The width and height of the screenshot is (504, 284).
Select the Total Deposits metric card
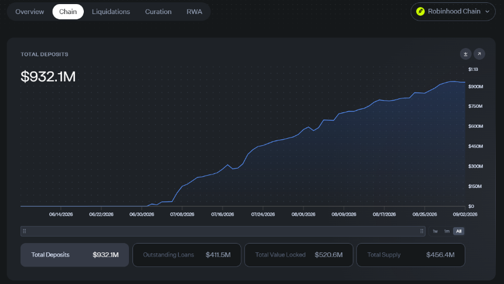74,255
